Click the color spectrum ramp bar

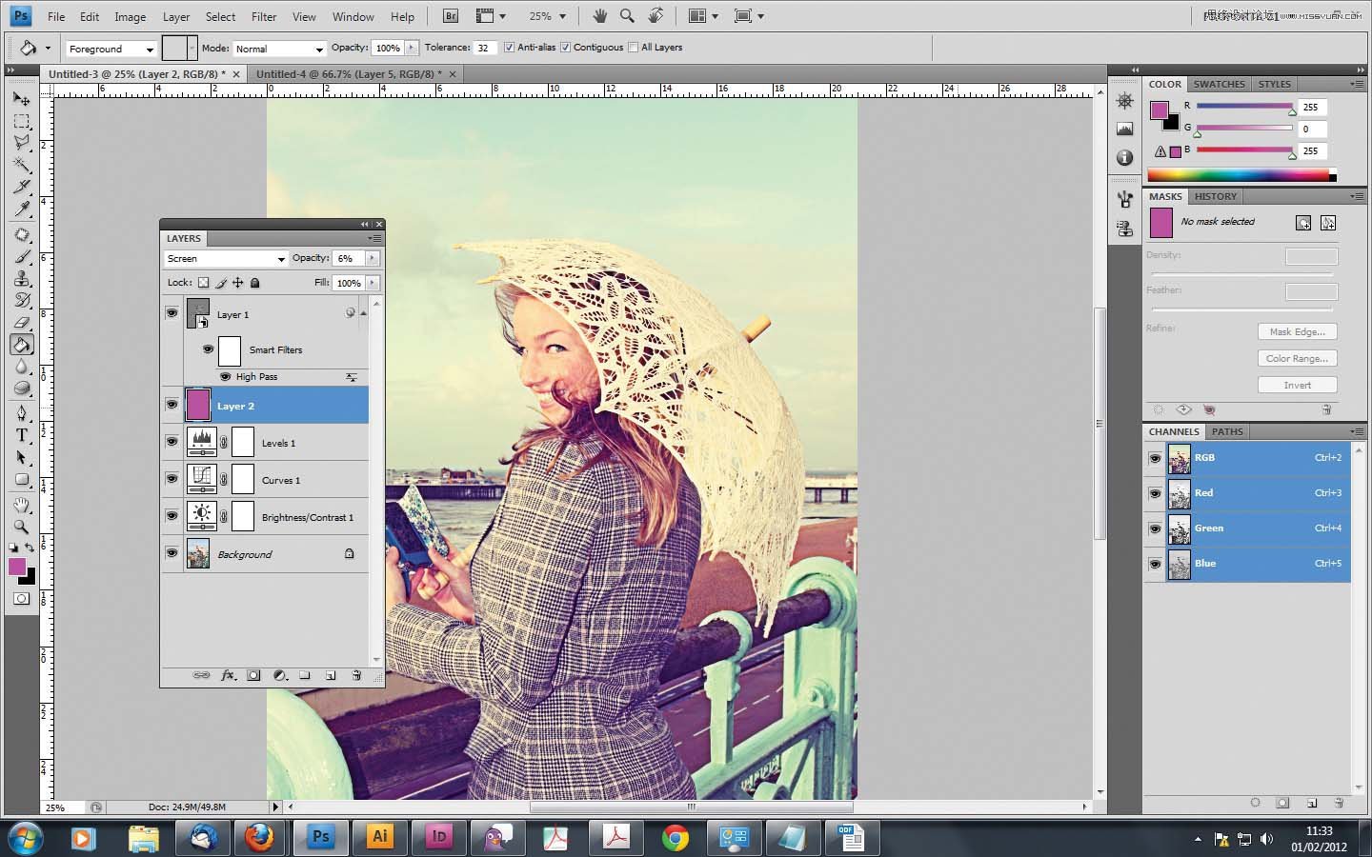click(1239, 175)
